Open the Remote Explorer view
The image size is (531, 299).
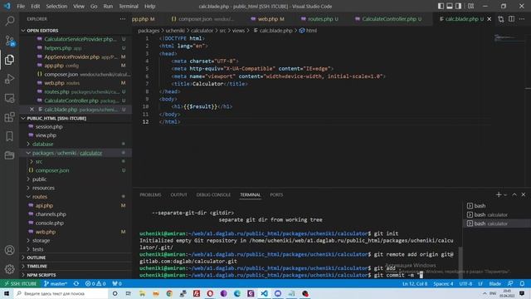9,98
